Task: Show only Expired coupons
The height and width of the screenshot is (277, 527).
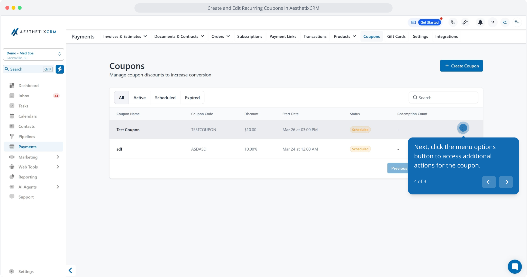Action: [192, 98]
